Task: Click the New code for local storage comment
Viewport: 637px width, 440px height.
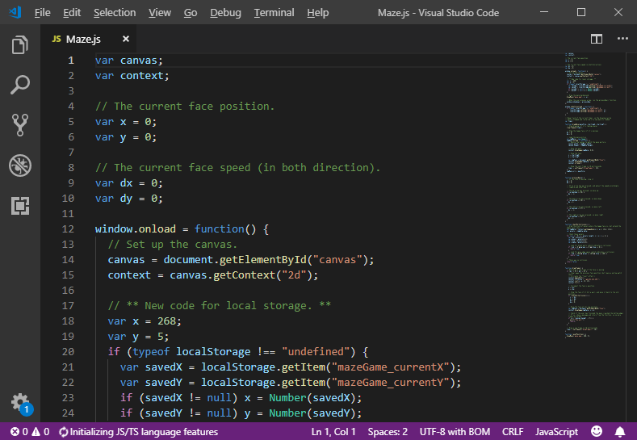Action: coord(220,305)
